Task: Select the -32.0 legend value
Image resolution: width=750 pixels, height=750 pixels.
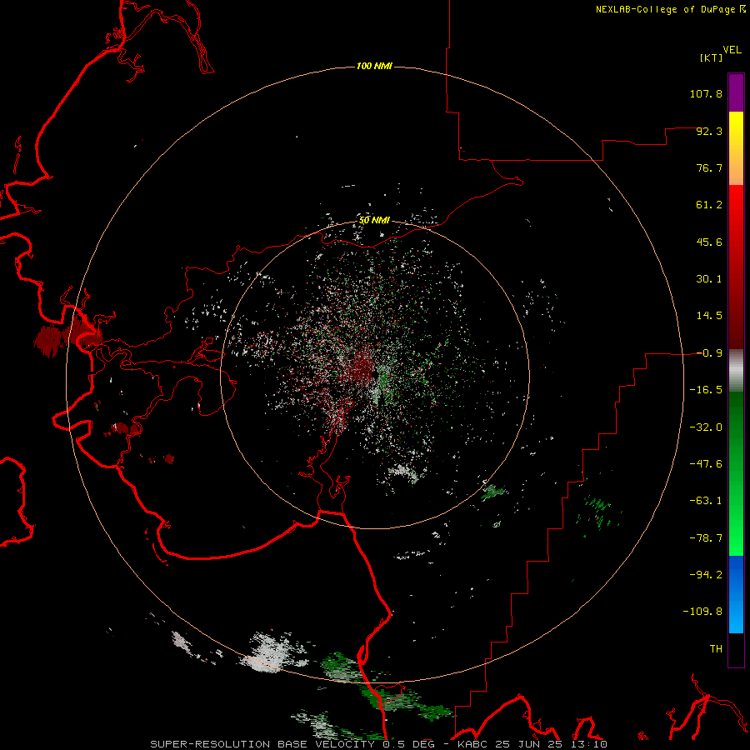Action: click(x=706, y=427)
